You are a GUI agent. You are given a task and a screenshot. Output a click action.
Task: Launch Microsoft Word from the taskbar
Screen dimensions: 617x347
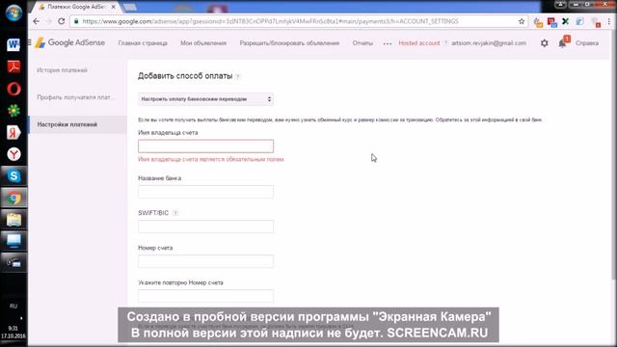[13, 44]
